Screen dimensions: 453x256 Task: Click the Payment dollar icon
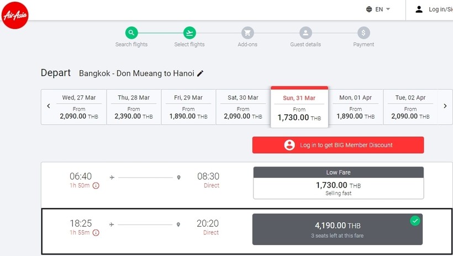click(x=364, y=33)
